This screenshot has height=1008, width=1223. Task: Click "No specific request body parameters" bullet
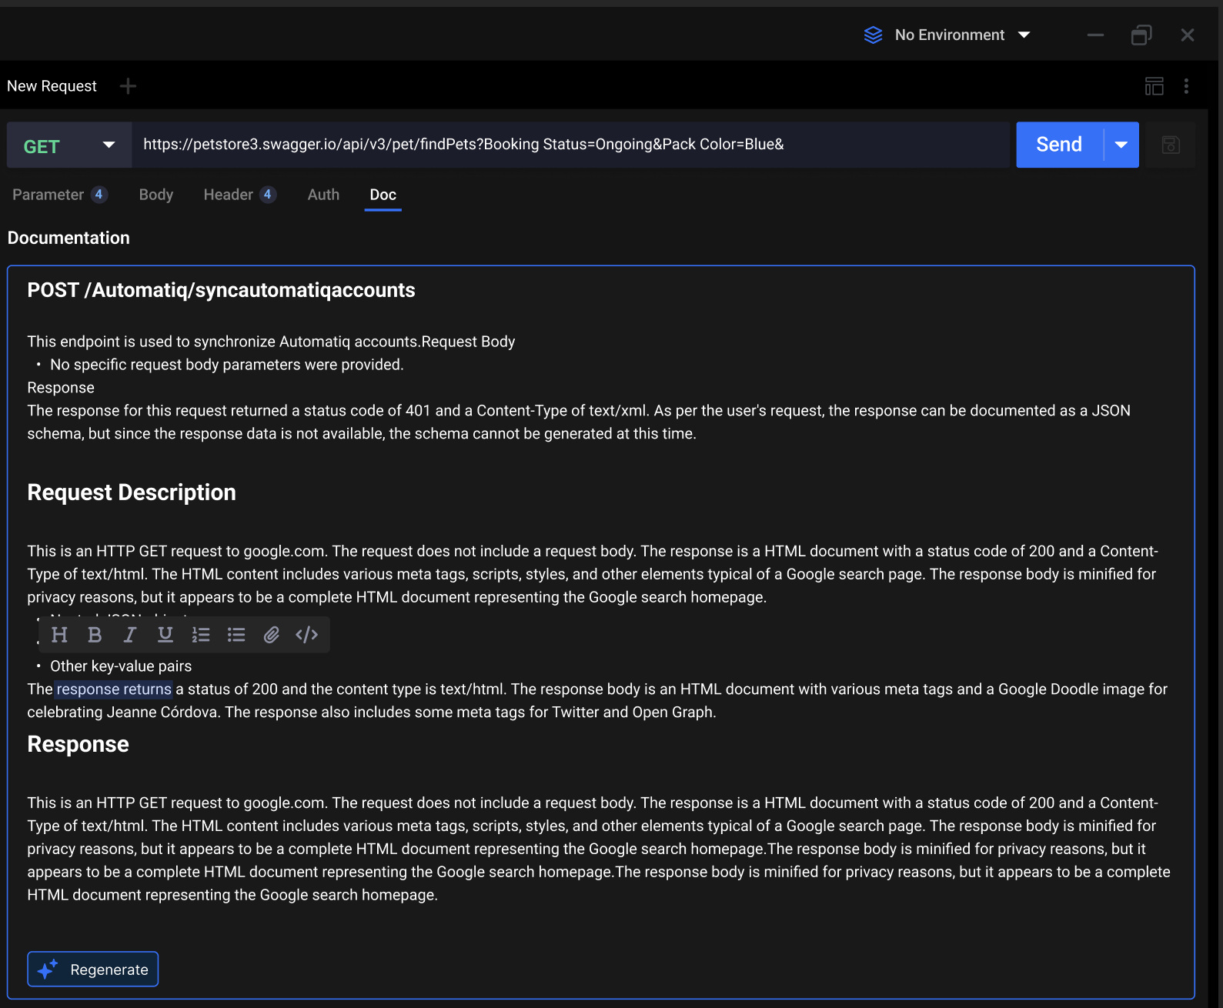tap(226, 365)
